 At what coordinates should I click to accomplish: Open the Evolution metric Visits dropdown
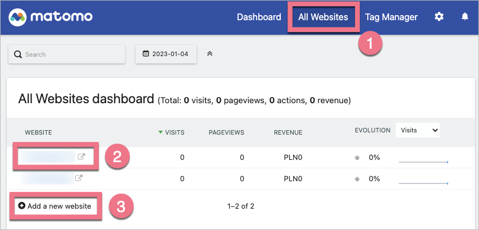[417, 130]
